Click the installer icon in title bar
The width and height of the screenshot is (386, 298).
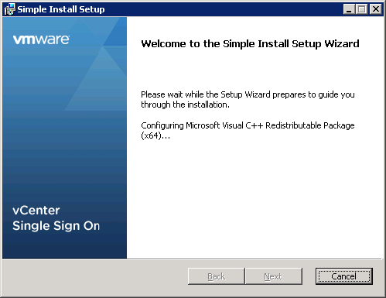tap(9, 9)
